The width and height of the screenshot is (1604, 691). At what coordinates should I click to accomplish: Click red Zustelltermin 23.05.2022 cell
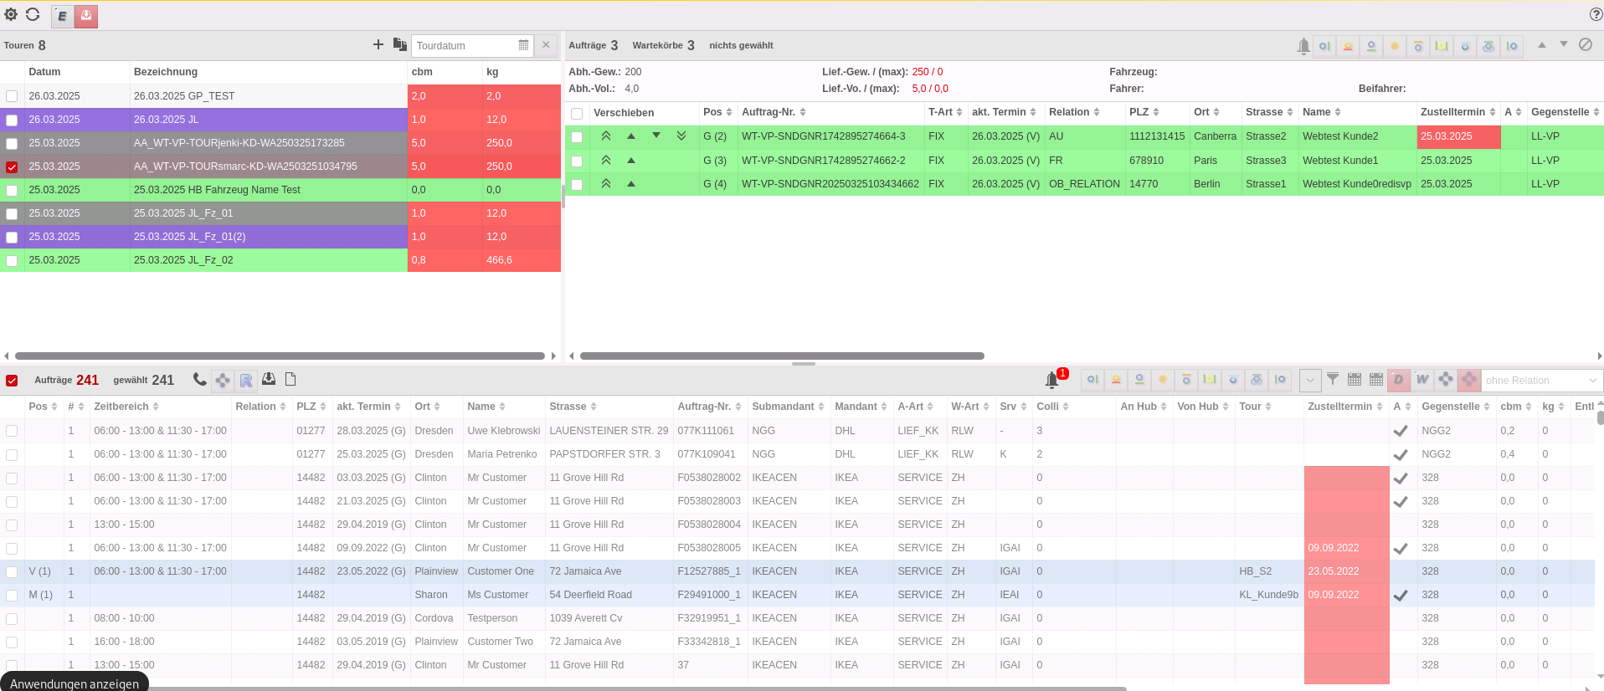click(1346, 571)
